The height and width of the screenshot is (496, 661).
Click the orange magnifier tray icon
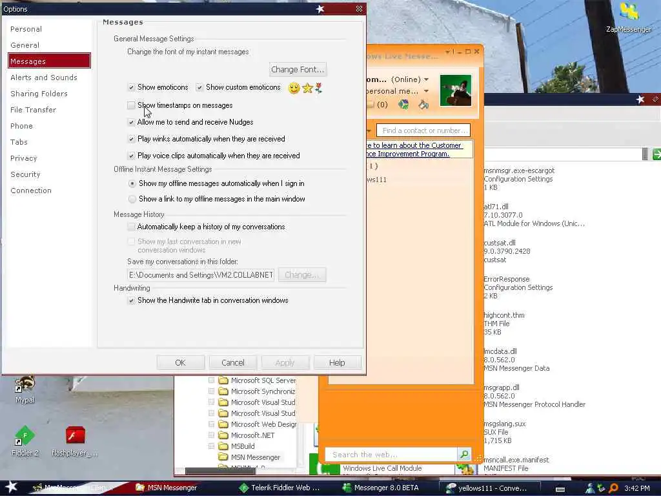(x=613, y=488)
